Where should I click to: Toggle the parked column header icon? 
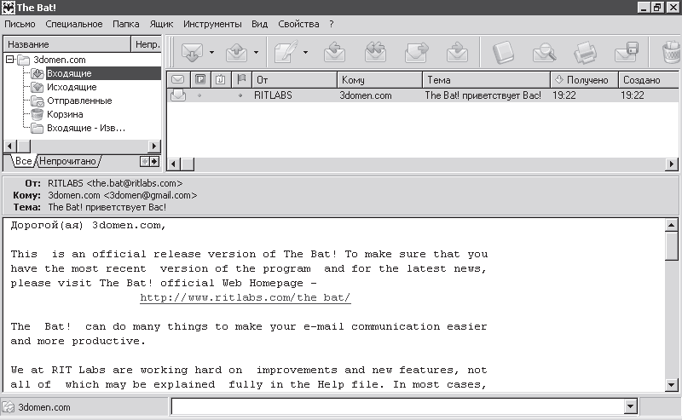199,80
